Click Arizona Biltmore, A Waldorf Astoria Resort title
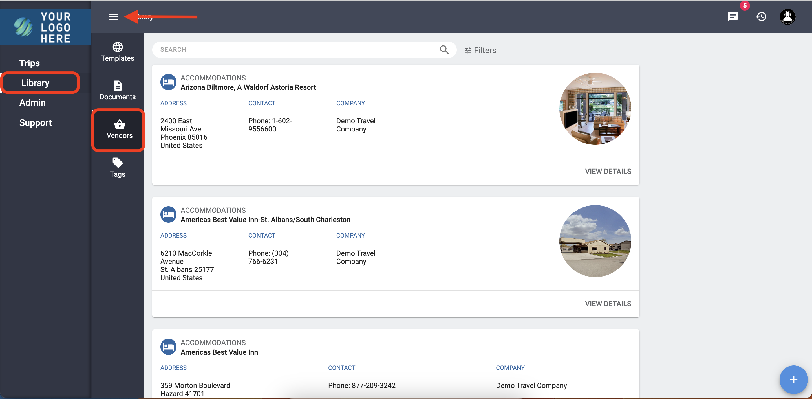Viewport: 812px width, 399px height. click(248, 87)
